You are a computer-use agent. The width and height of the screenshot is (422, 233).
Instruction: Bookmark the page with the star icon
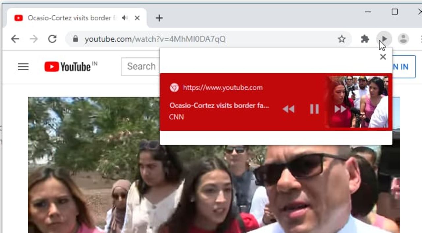[342, 39]
